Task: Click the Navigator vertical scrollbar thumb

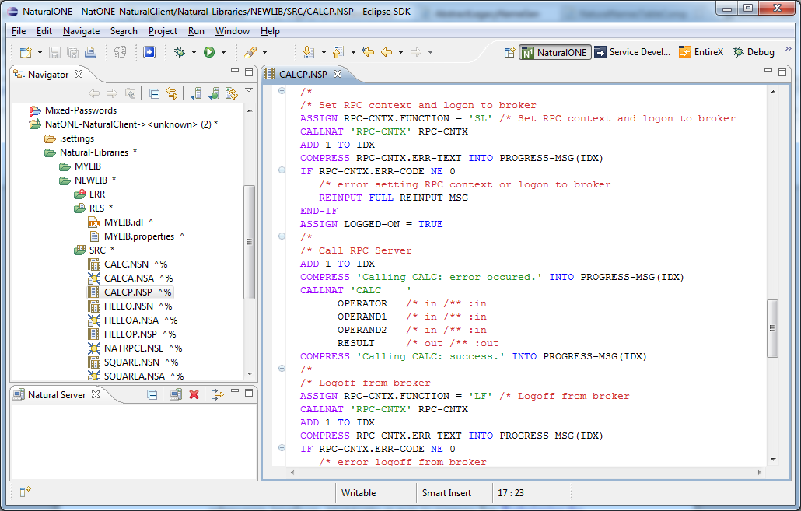Action: [250, 242]
